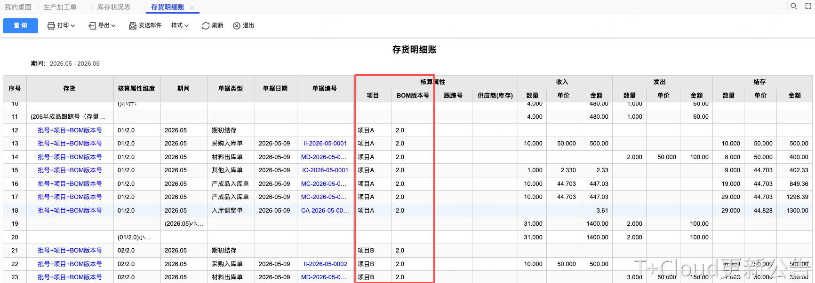Click the 发送邮件 label
The height and width of the screenshot is (283, 815).
pyautogui.click(x=150, y=25)
